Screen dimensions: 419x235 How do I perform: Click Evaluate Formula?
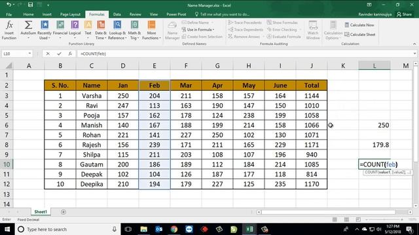[x=283, y=37]
